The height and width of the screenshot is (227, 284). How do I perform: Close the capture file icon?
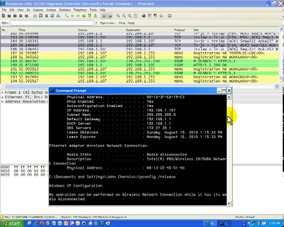pyautogui.click(x=47, y=16)
